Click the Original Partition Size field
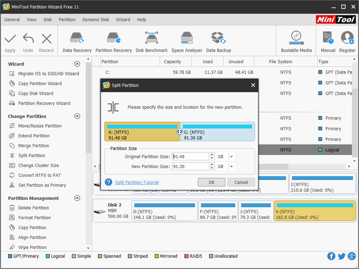The height and width of the screenshot is (269, 359). [190, 157]
